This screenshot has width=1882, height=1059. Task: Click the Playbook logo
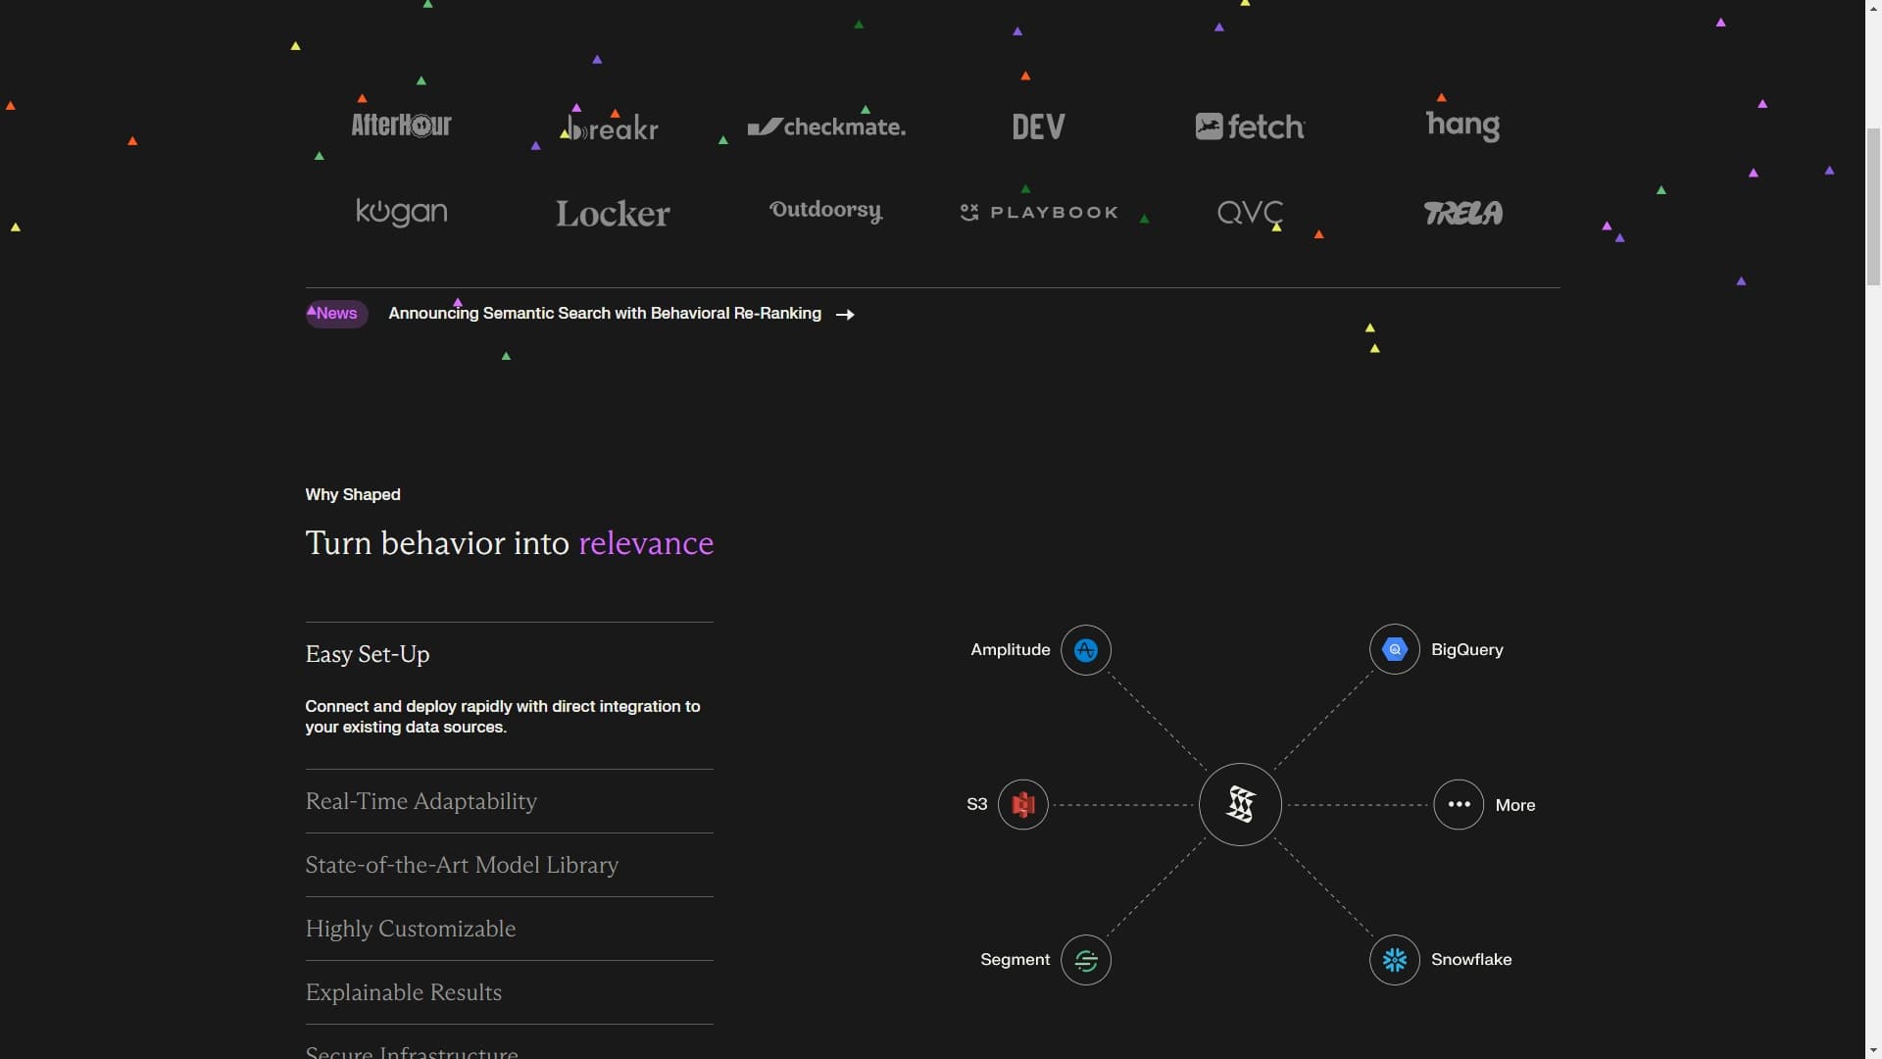1039,213
